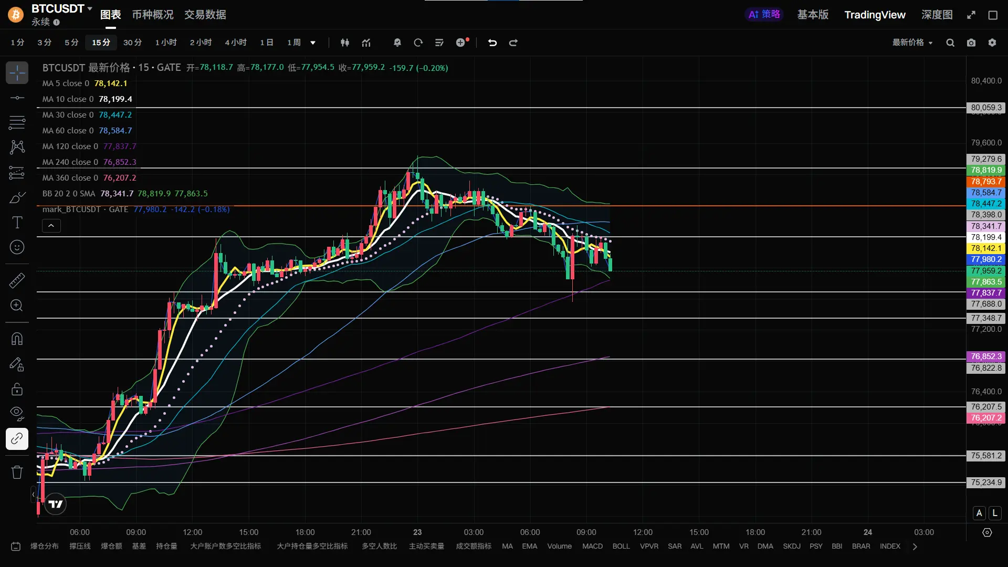Switch to 交易数据 tab
This screenshot has height=567, width=1008.
(x=205, y=15)
